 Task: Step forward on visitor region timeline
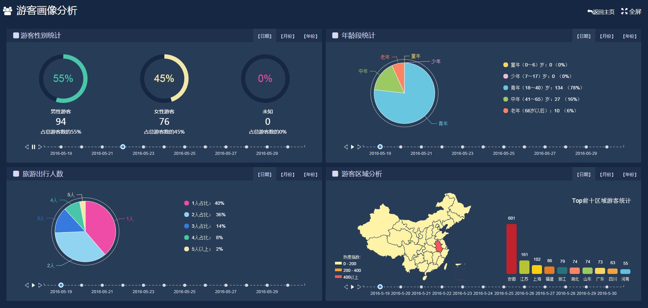pyautogui.click(x=359, y=287)
